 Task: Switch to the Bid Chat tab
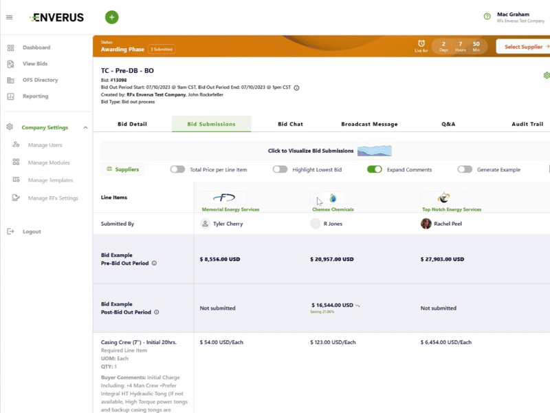[x=290, y=124]
